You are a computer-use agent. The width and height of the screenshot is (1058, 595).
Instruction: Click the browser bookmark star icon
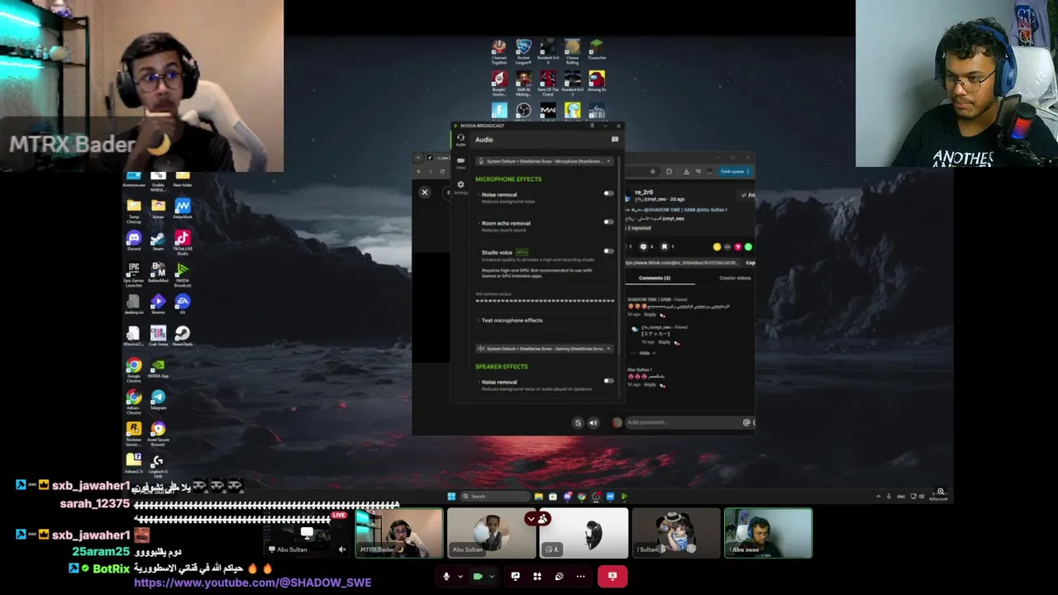click(653, 172)
